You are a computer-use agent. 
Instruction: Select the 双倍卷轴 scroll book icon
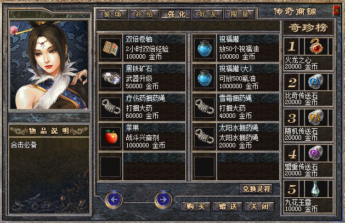pos(111,48)
